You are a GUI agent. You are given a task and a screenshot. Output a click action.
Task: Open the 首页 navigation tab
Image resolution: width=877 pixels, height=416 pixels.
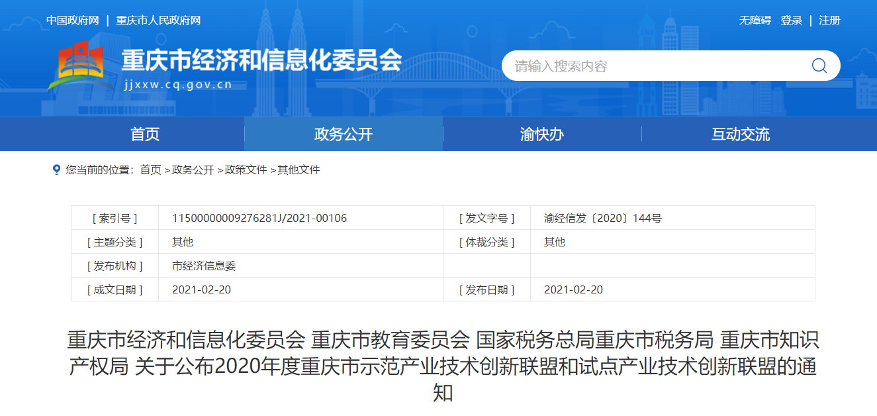click(145, 134)
